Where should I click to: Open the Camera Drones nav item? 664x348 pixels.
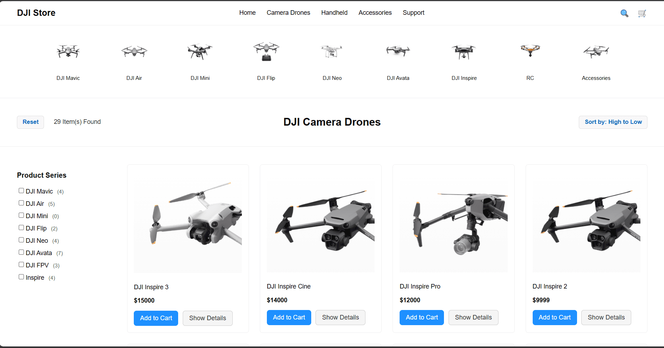(288, 13)
